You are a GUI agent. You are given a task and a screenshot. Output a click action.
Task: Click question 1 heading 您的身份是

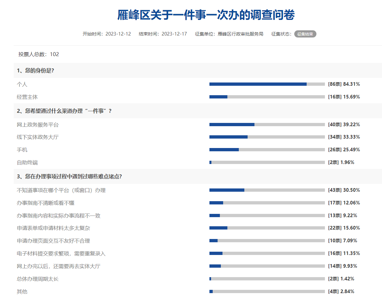coord(35,71)
